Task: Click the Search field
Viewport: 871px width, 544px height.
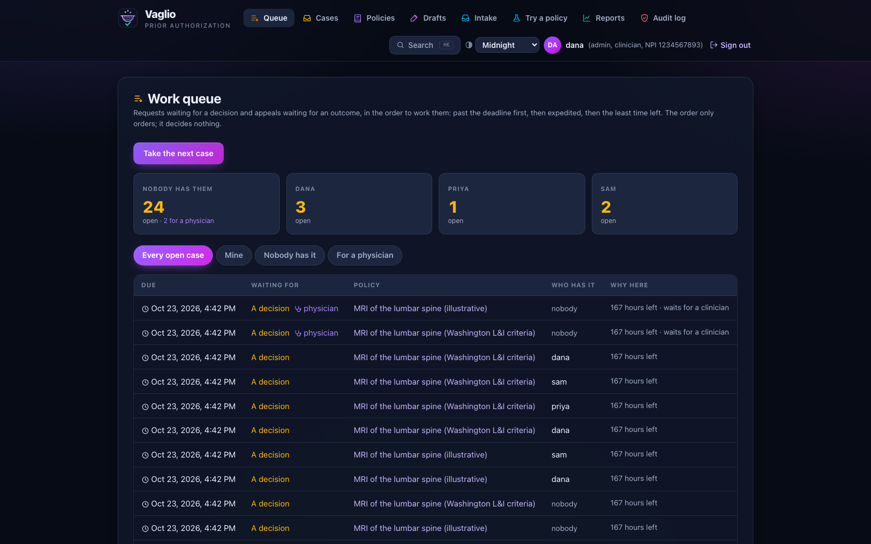Action: (425, 45)
